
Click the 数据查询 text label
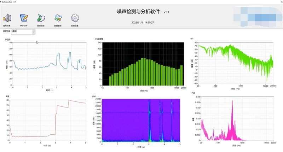pos(58,26)
